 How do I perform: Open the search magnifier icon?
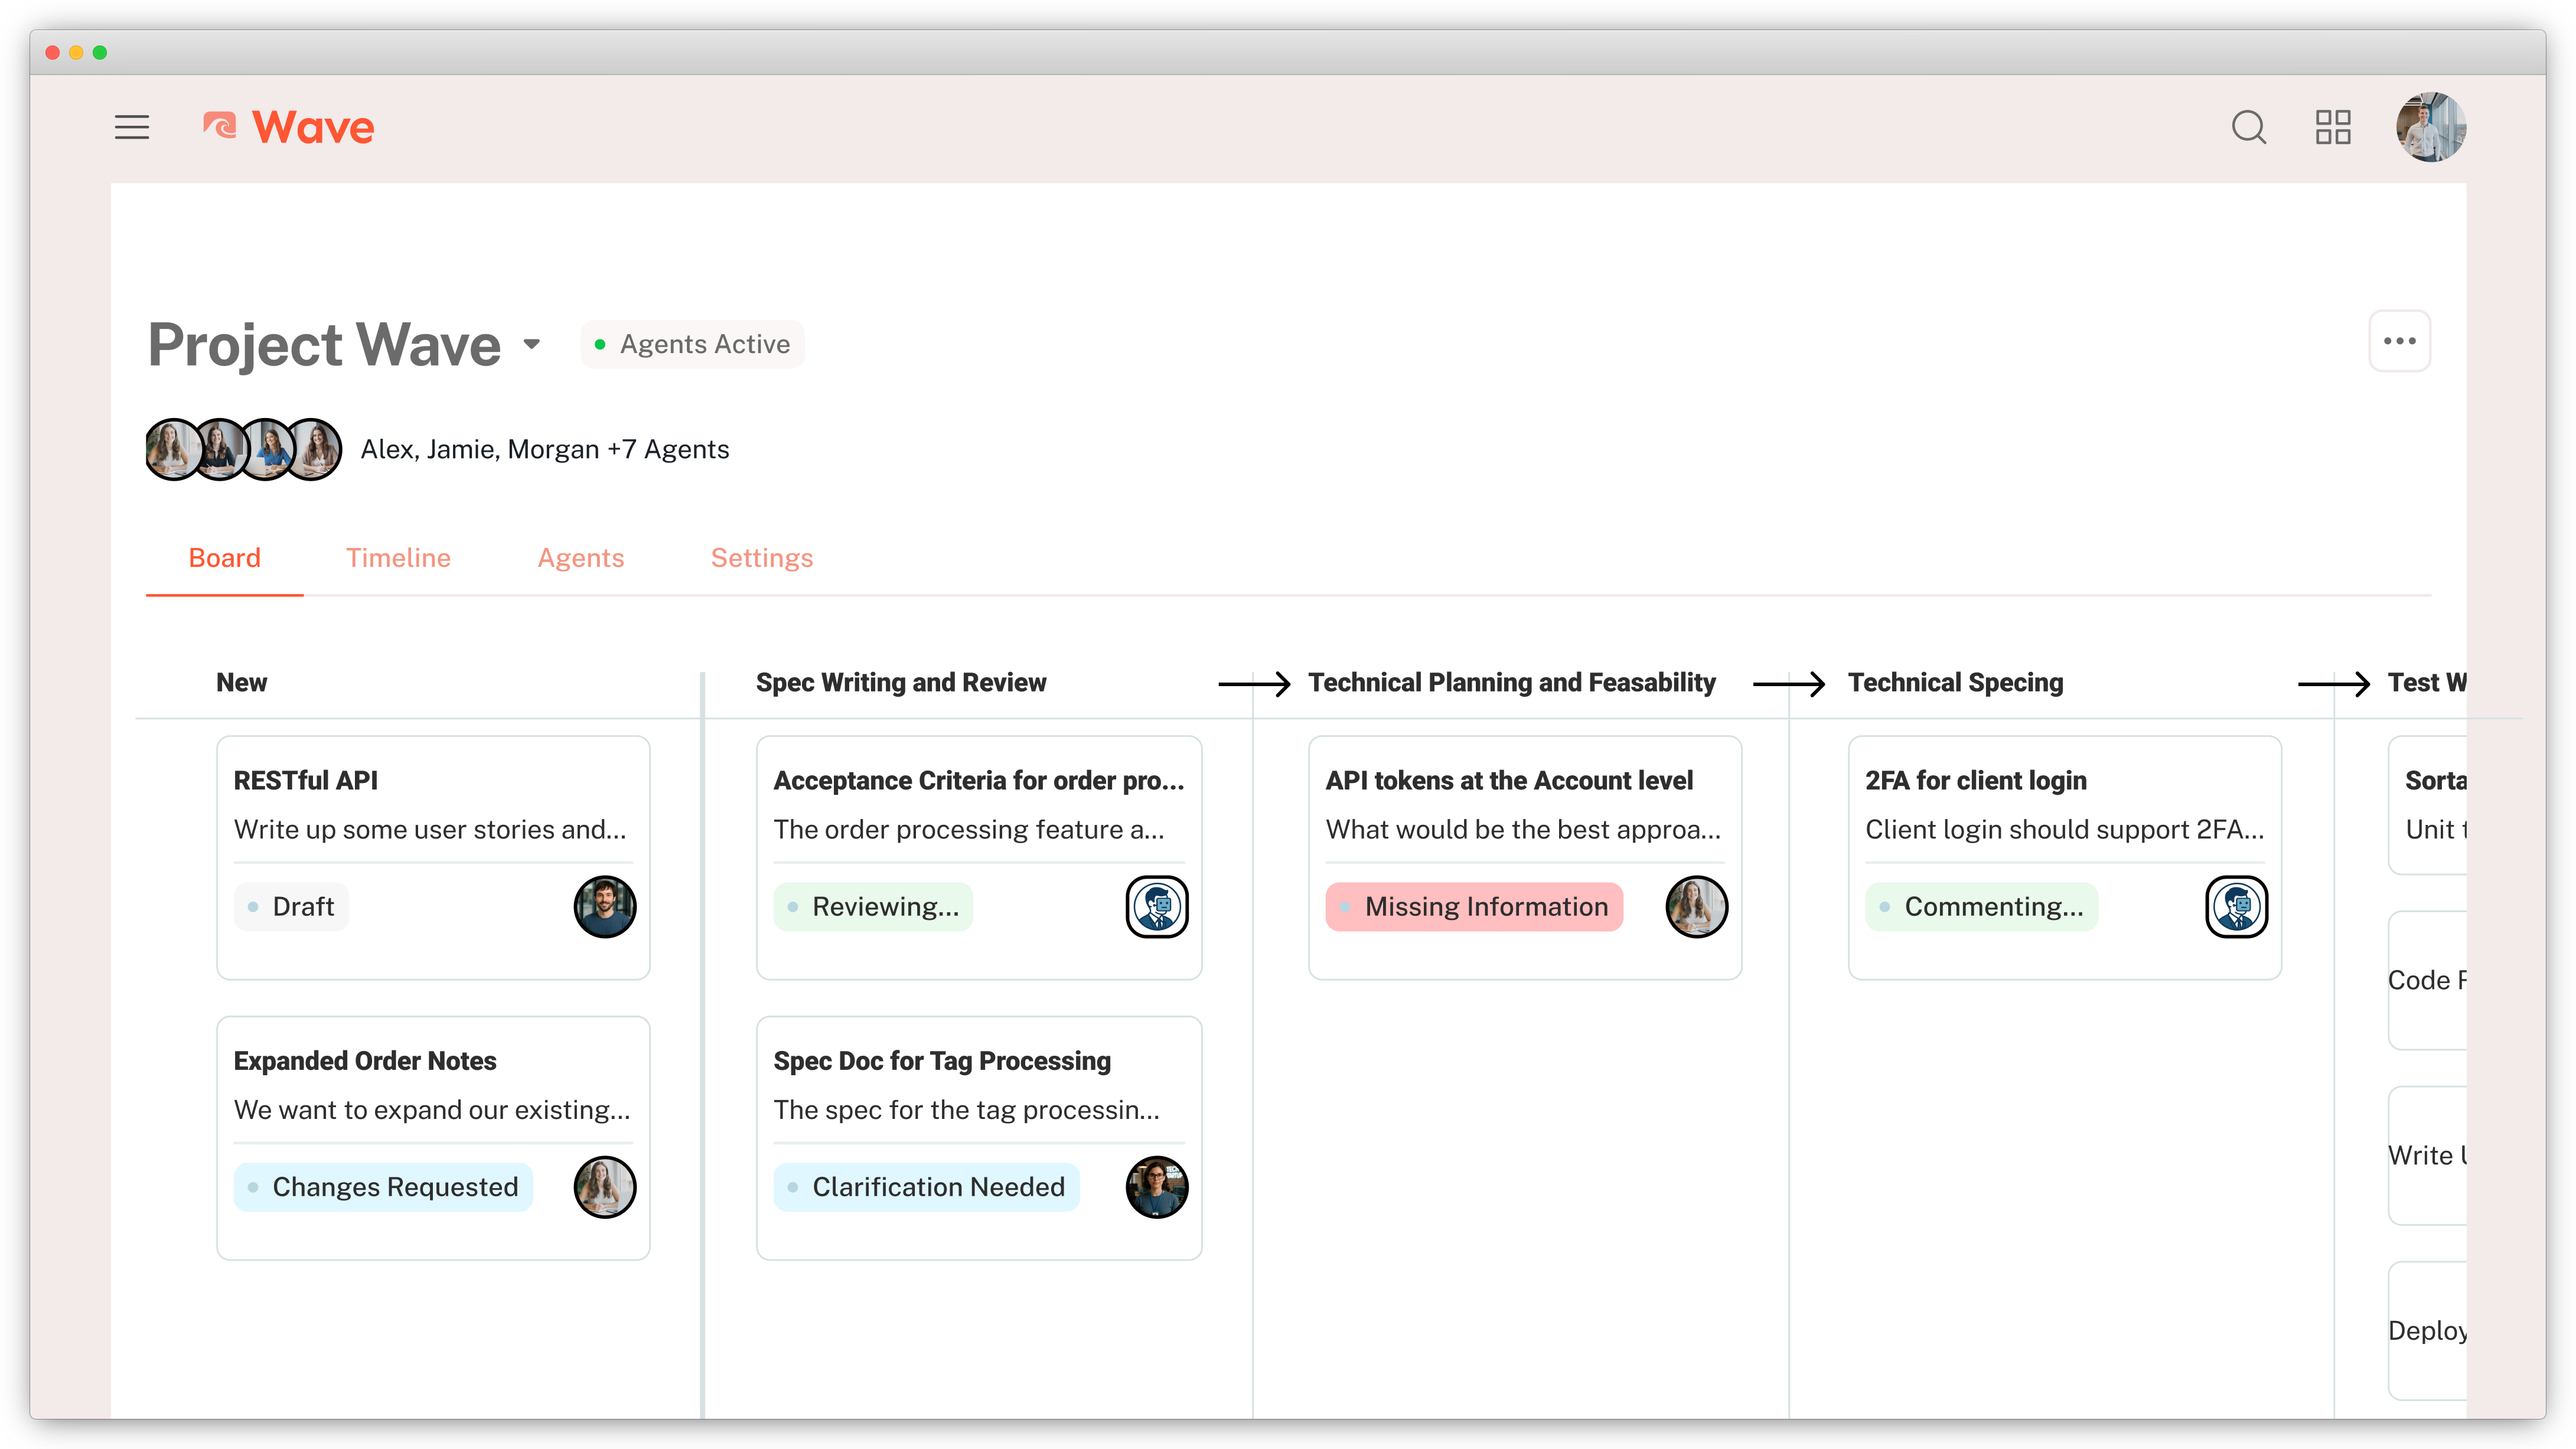click(x=2248, y=127)
